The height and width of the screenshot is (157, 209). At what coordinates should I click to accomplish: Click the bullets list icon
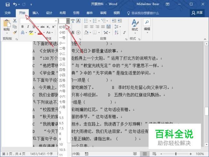click(86, 21)
